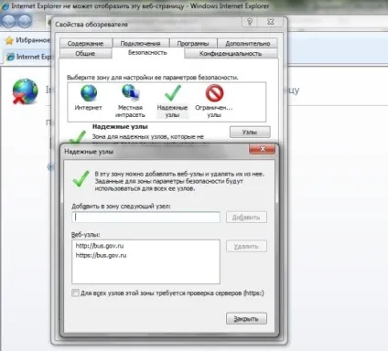The image size is (388, 351).
Task: Click the Internet Explorer back arrow button
Action: pyautogui.click(x=9, y=21)
